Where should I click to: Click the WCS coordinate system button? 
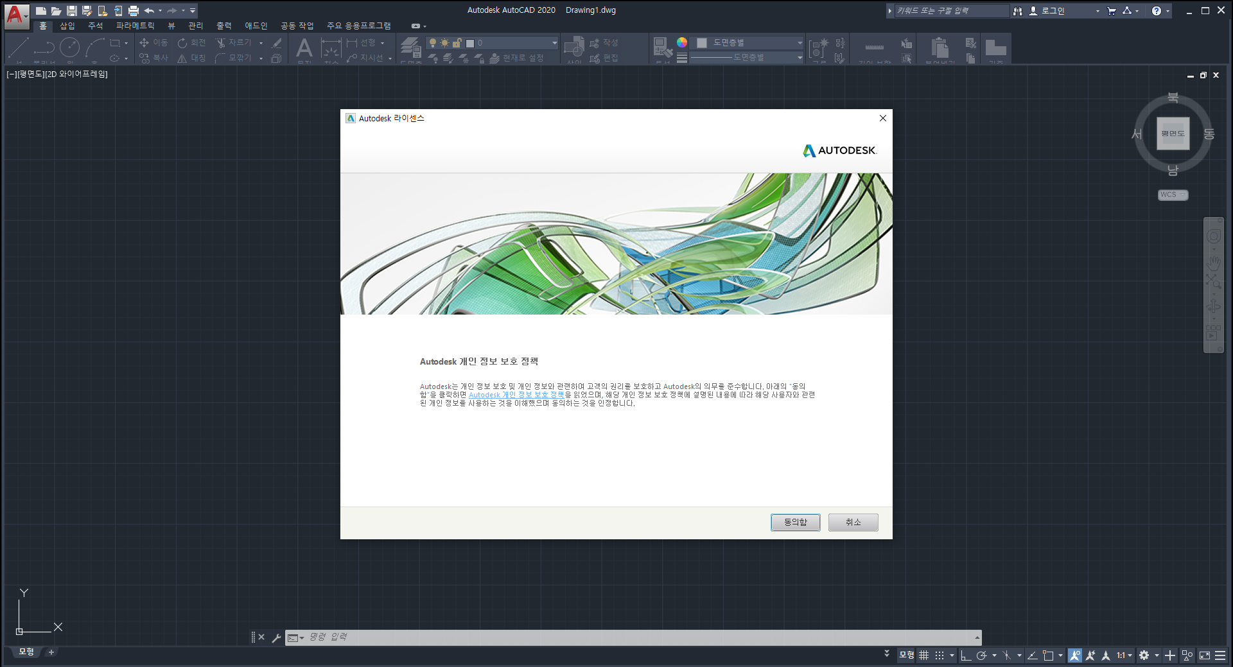tap(1173, 195)
